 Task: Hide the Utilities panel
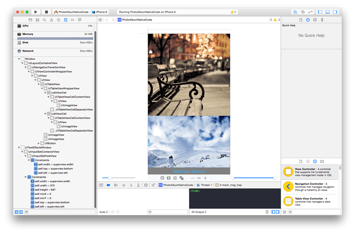tap(335, 11)
